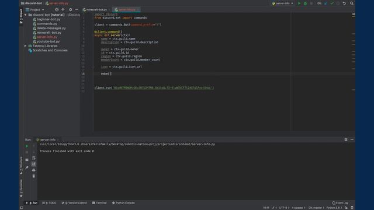Open Run panel settings gear
Screen dimensions: 374x210
(x=346, y=139)
